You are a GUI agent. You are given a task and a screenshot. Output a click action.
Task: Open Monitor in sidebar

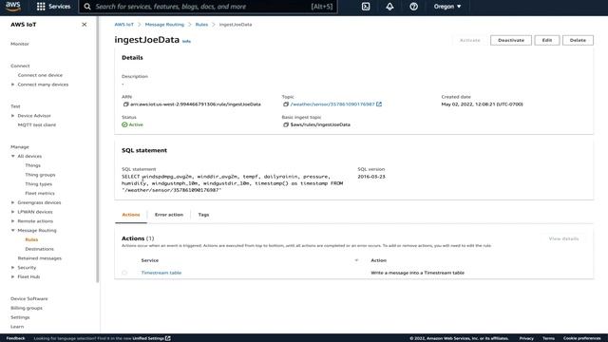[20, 44]
